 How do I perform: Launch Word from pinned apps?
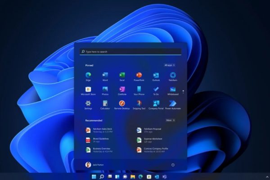point(105,76)
